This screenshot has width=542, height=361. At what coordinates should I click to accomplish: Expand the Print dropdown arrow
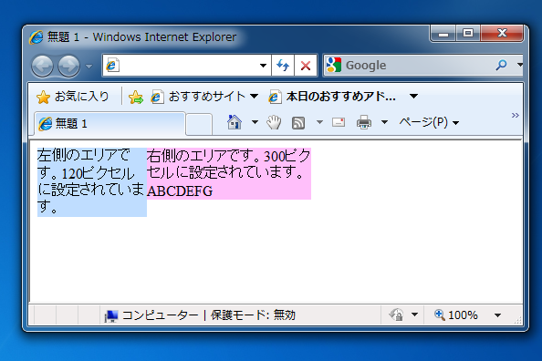click(384, 122)
